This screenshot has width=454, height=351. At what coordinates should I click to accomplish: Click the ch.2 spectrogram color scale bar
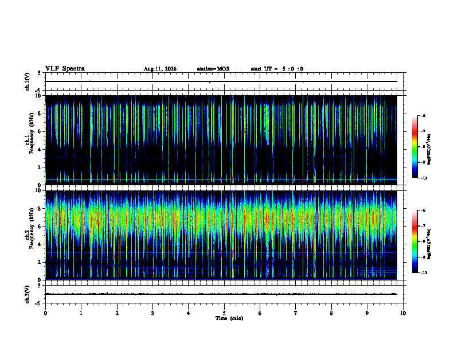click(x=414, y=241)
